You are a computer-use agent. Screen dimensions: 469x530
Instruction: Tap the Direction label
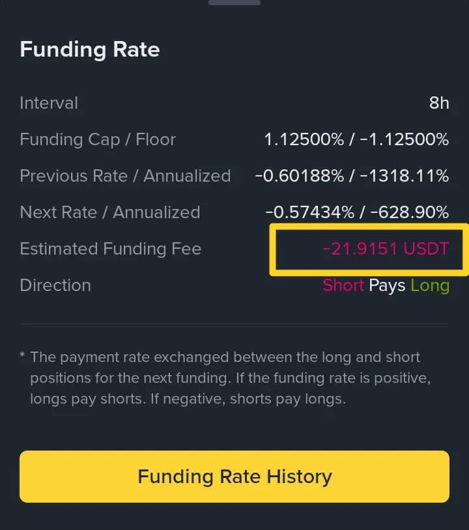[x=55, y=285]
